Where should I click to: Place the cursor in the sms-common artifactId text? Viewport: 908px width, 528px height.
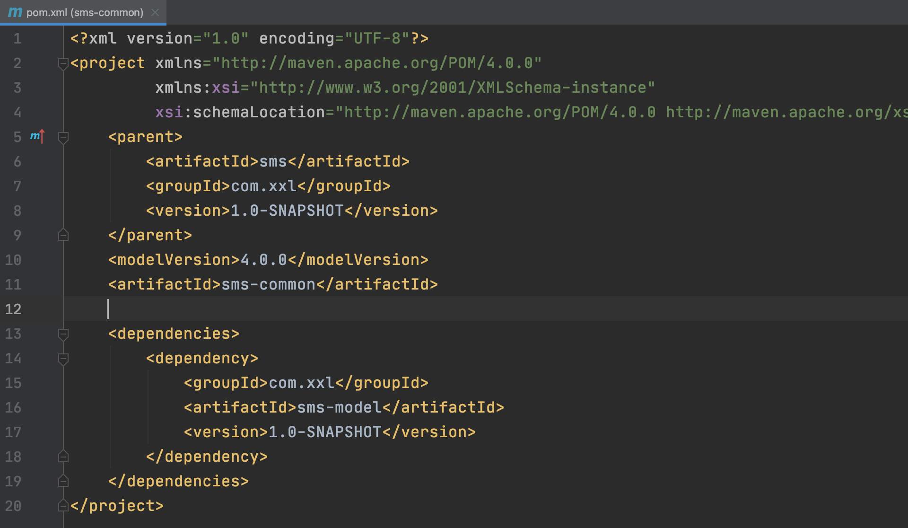[x=268, y=284]
